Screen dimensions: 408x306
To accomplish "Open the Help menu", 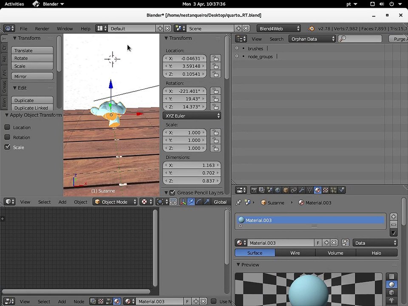I will point(85,28).
